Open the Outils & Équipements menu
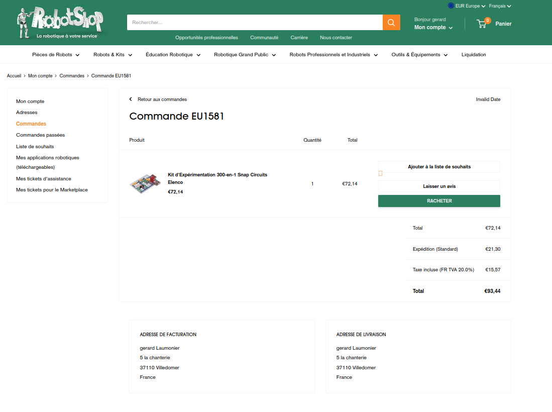This screenshot has height=412, width=552. click(419, 55)
